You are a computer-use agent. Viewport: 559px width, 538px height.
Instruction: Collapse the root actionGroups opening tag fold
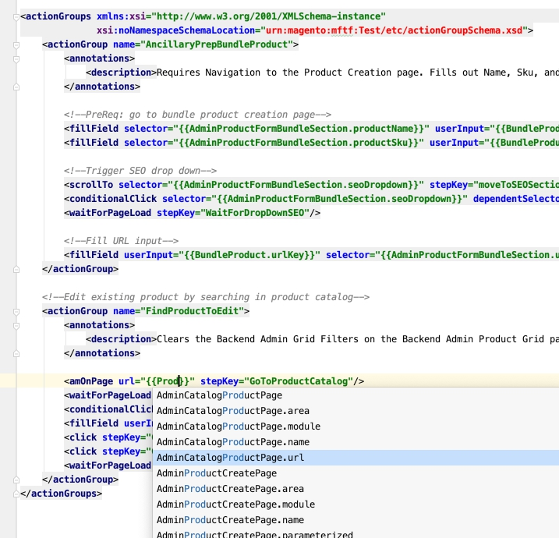(16, 16)
